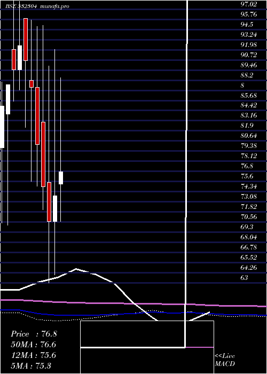Select the 74.34 price label
This screenshot has width=267, height=374.
249,186
